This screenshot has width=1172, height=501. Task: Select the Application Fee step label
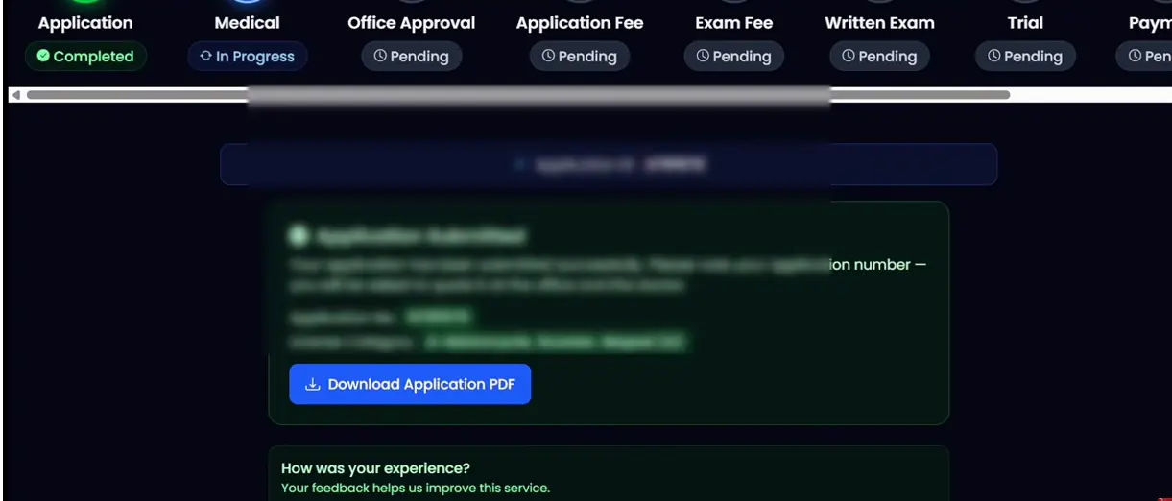(x=580, y=23)
